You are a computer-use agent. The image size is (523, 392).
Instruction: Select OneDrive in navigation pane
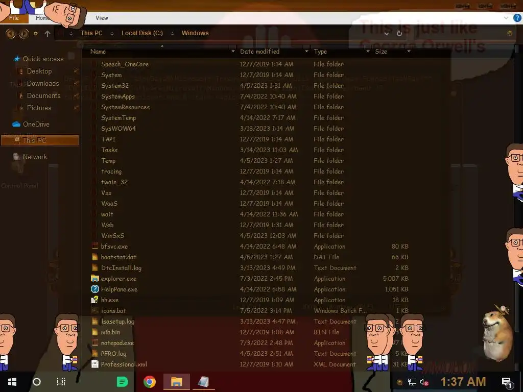36,124
